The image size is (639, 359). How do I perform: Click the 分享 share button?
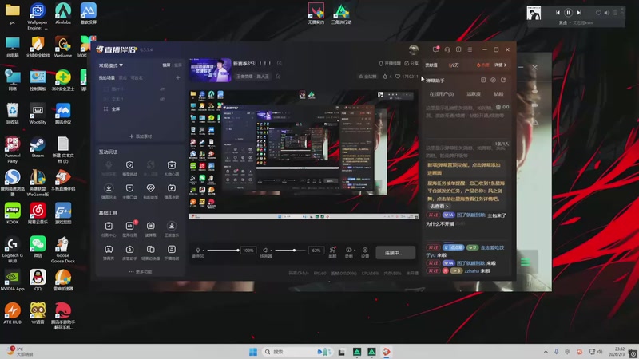point(411,64)
